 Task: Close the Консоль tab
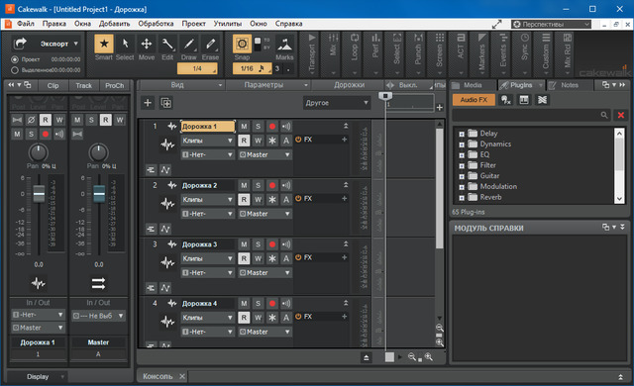point(182,376)
